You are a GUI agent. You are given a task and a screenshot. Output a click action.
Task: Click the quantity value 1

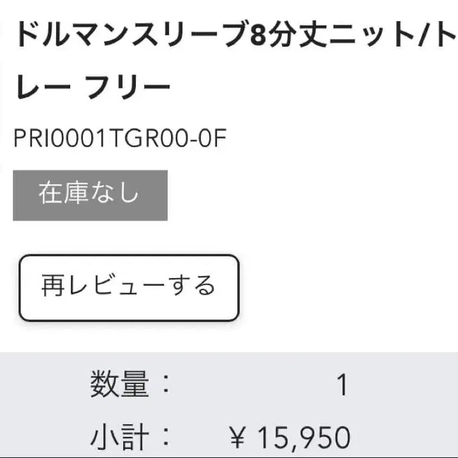click(343, 385)
